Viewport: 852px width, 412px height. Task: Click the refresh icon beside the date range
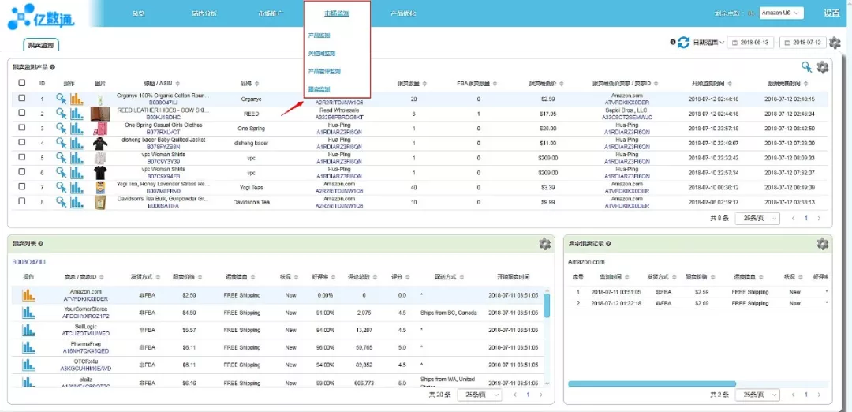pyautogui.click(x=683, y=43)
